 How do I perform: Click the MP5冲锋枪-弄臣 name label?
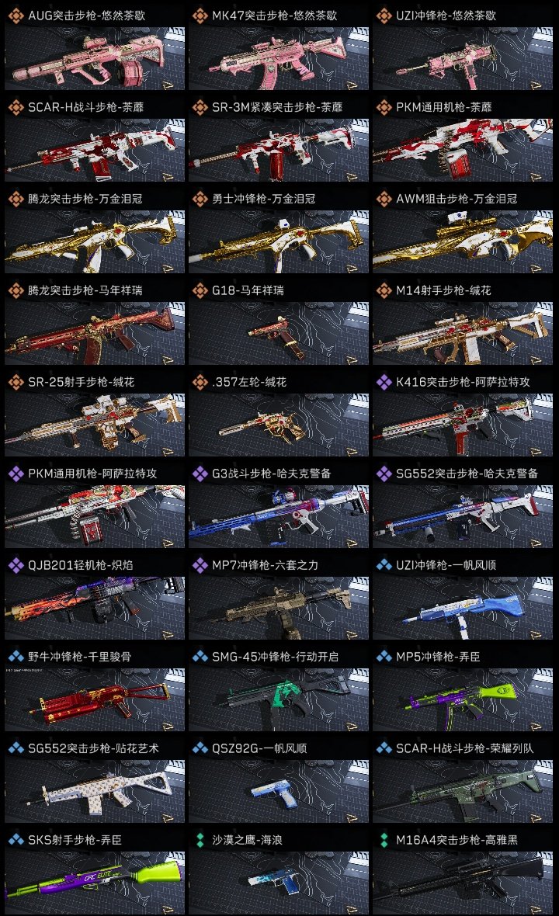point(438,657)
